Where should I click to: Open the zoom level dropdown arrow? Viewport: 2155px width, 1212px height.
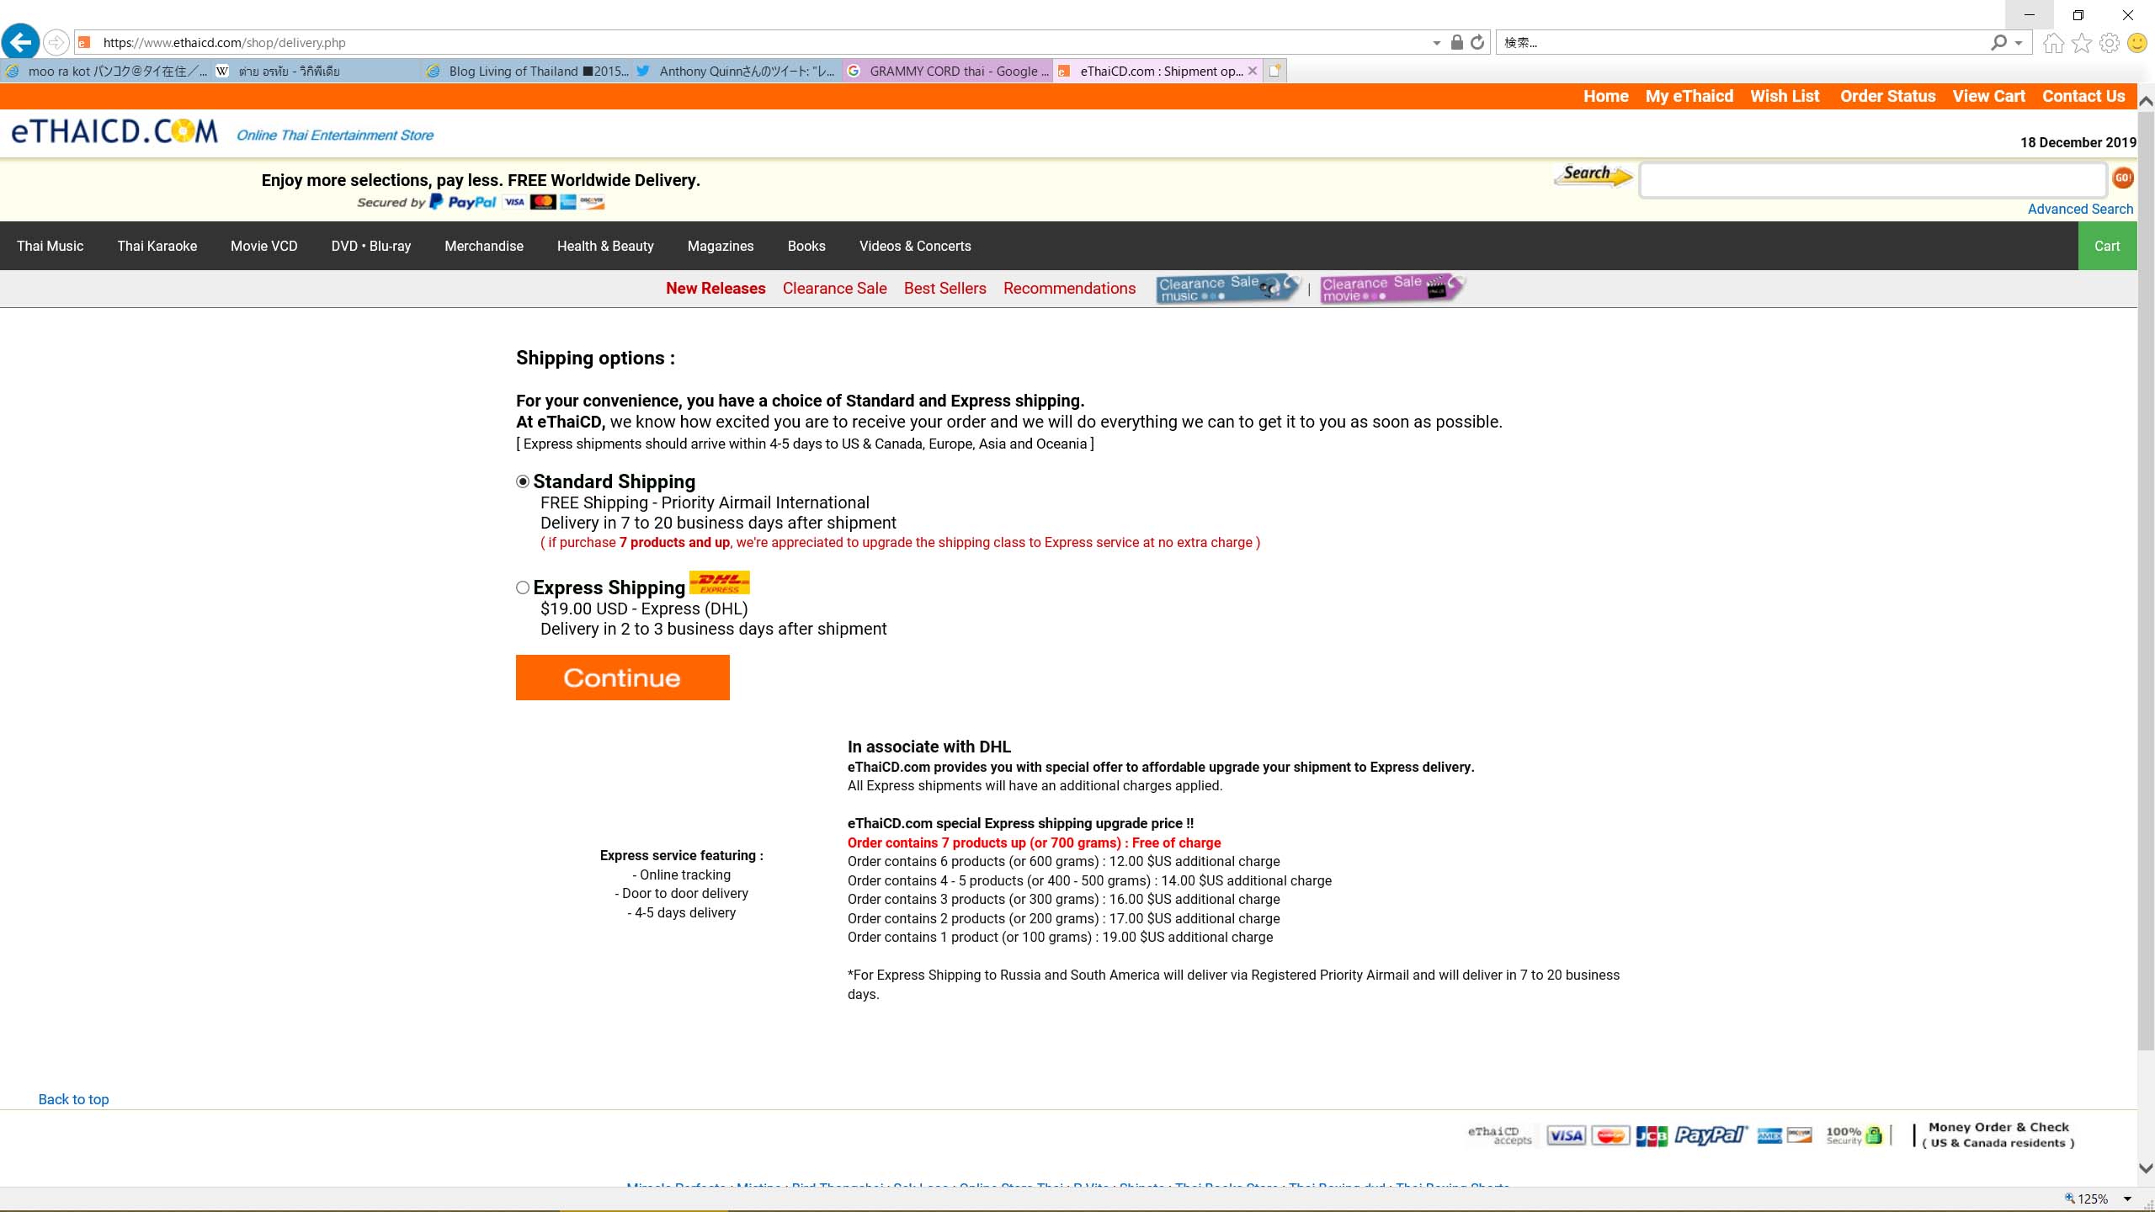coord(2127,1199)
